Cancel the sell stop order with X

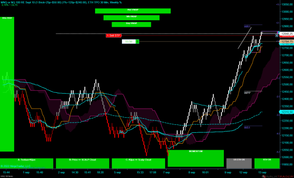(277, 35)
